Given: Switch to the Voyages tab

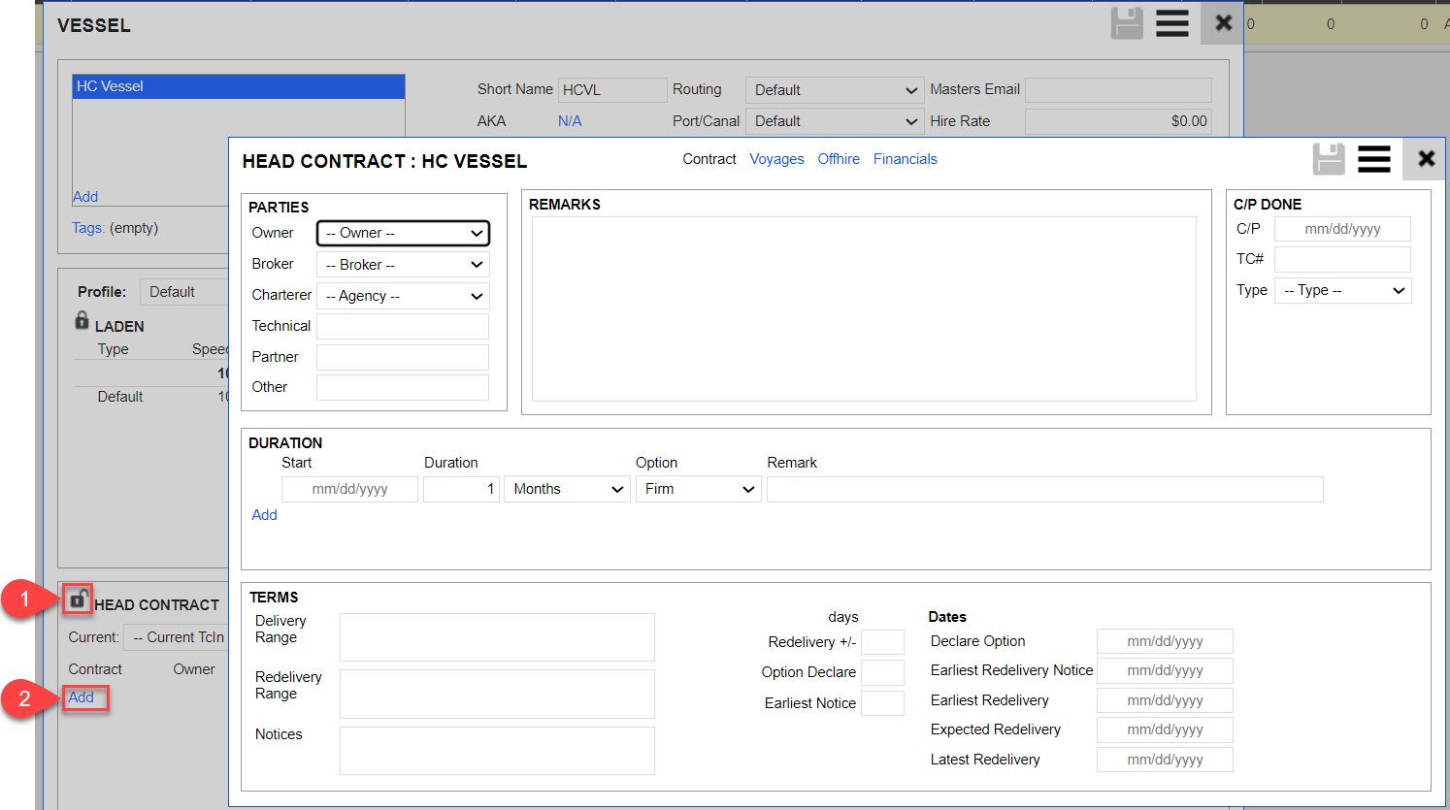Looking at the screenshot, I should click(776, 159).
